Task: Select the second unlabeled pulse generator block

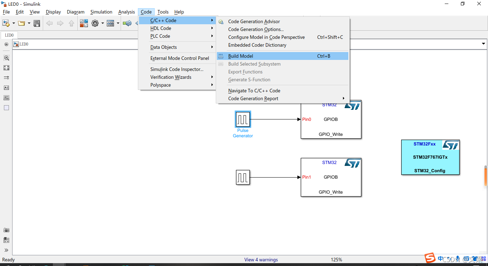Action: coord(243,177)
